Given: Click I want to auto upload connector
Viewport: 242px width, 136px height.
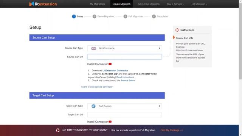Looking at the screenshot, I should coord(97,87).
